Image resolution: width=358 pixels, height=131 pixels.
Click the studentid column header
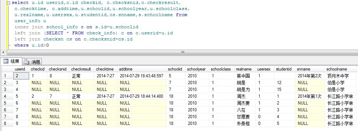pos(285,69)
